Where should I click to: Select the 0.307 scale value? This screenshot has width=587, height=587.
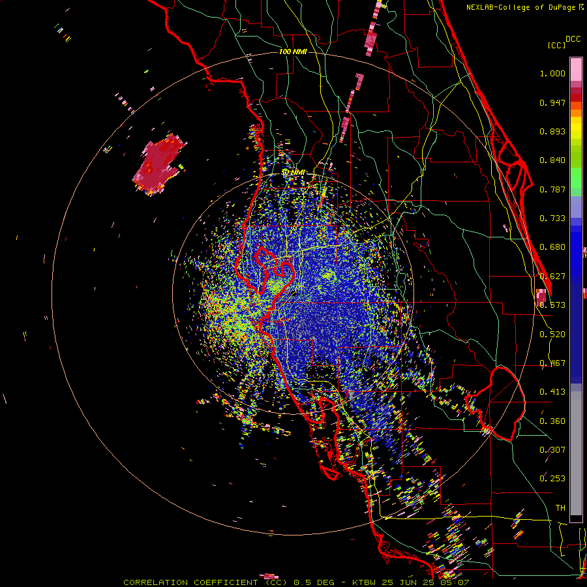point(552,450)
